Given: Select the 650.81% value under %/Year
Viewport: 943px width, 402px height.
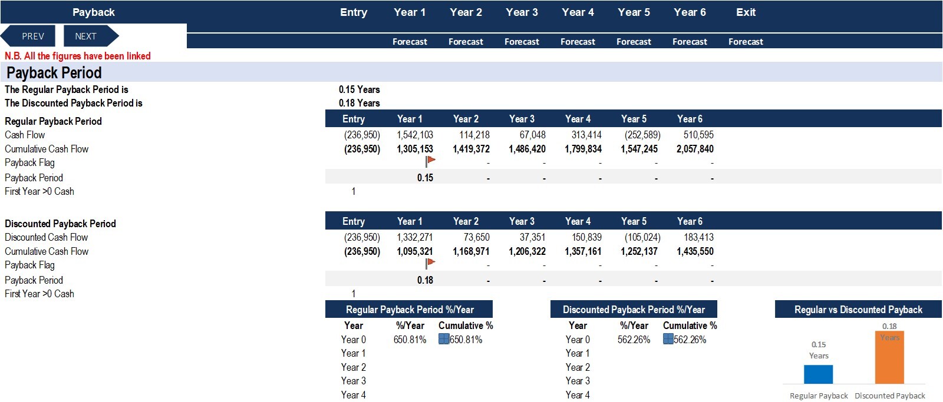Looking at the screenshot, I should point(410,340).
